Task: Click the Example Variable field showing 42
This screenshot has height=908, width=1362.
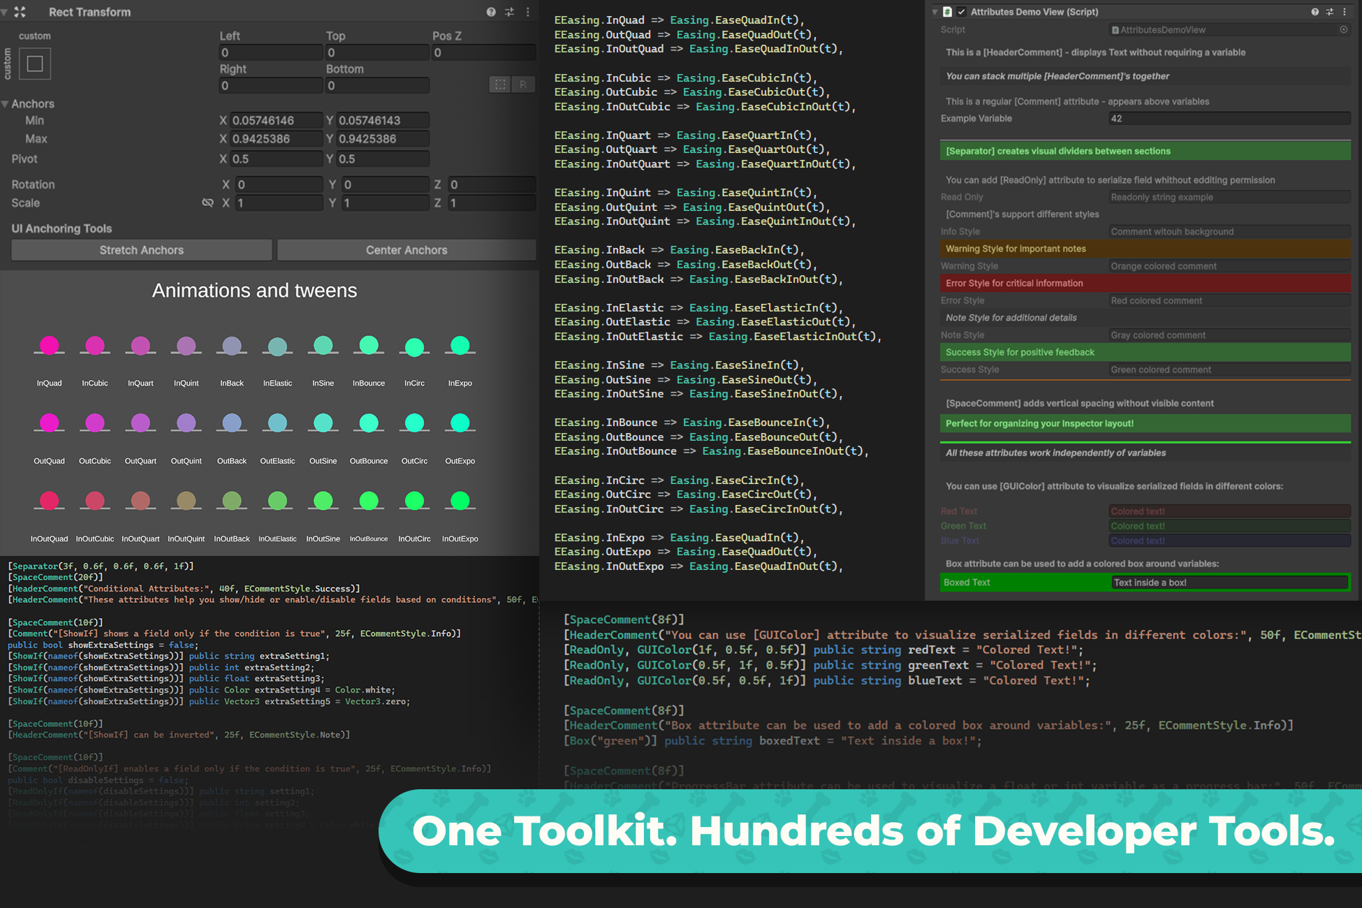Action: (x=1229, y=119)
